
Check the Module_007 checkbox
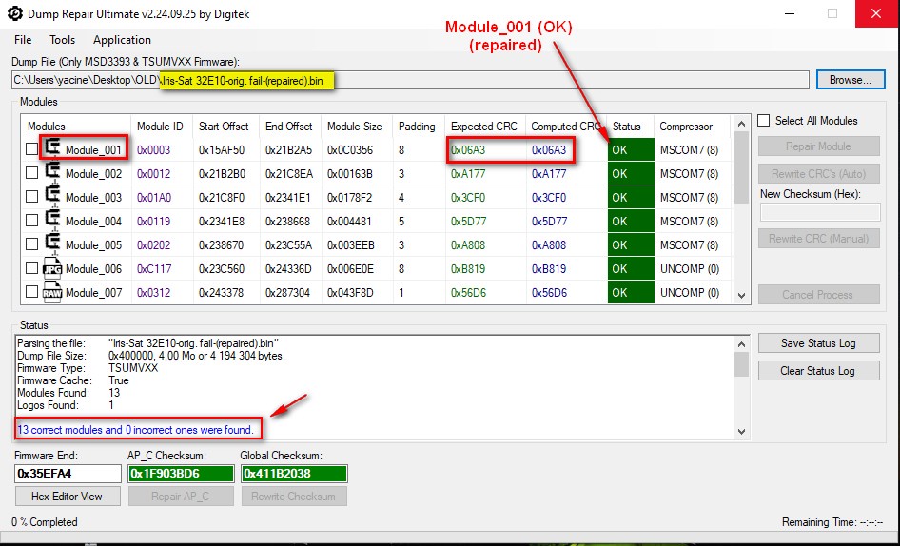click(x=32, y=292)
